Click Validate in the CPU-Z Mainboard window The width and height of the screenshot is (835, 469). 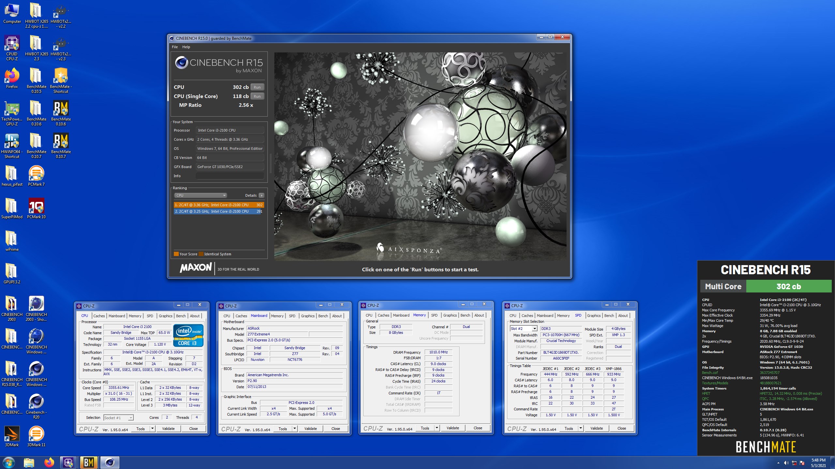coord(311,429)
